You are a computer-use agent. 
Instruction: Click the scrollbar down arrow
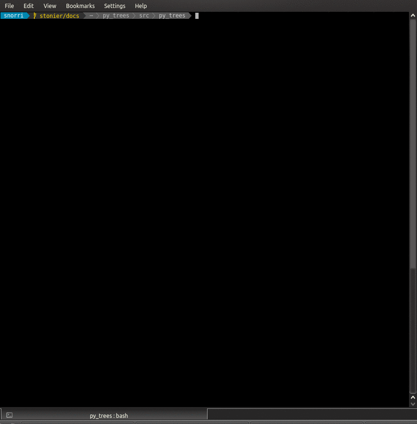tap(413, 403)
